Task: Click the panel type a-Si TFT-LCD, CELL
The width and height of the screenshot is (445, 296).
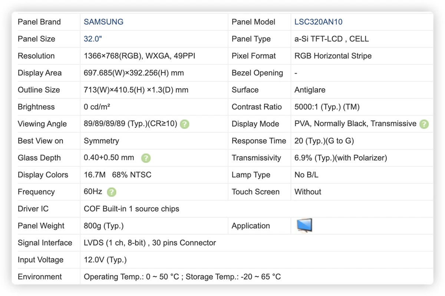Action: [332, 39]
